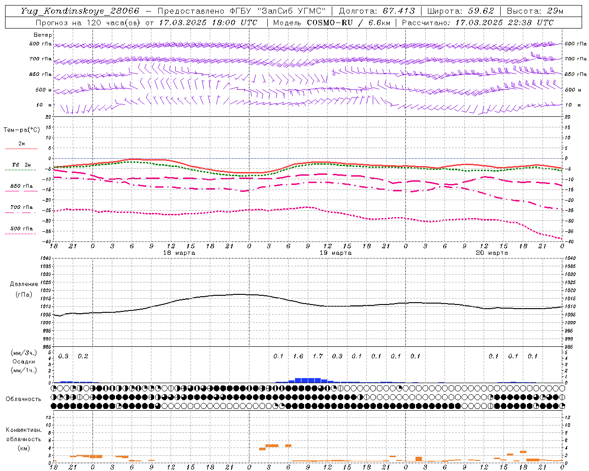Click the '1.7' precipitation amount value

[318, 356]
